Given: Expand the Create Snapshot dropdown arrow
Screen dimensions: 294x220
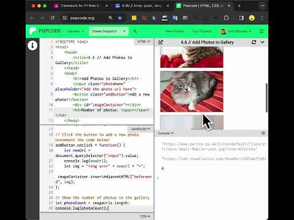Looking at the screenshot, I should pos(124,31).
